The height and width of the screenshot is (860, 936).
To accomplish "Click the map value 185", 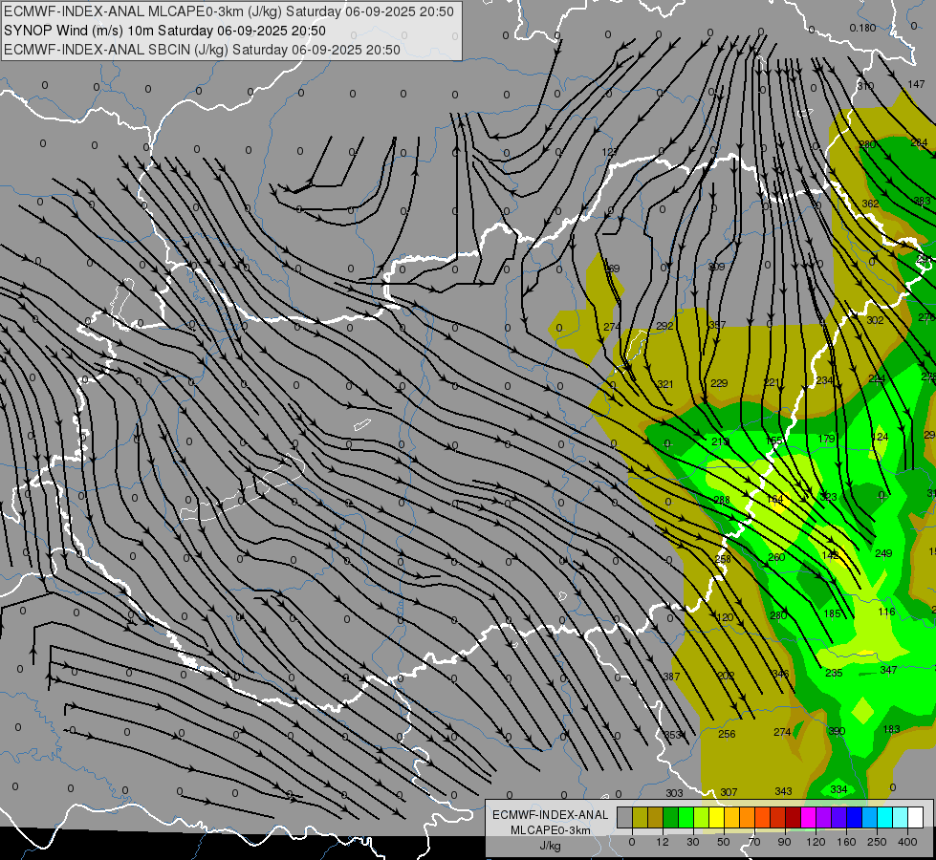I will click(x=832, y=613).
